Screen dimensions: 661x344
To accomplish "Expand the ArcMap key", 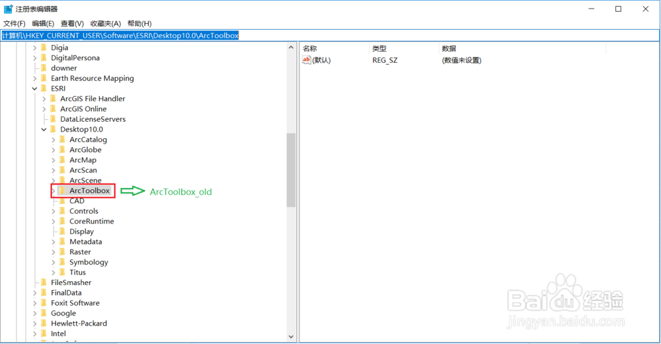I will coord(54,160).
